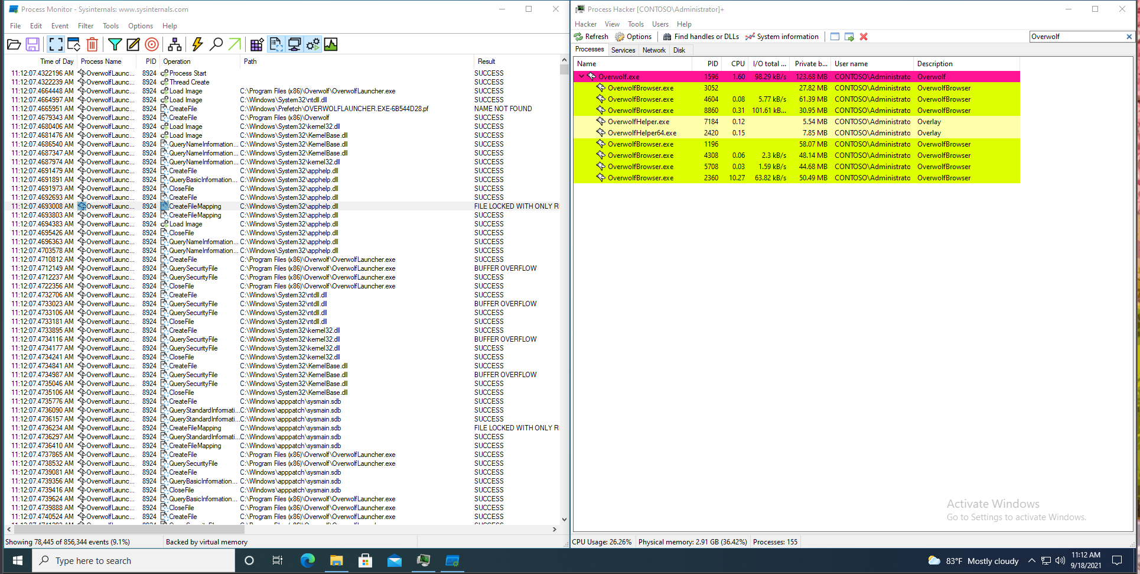The width and height of the screenshot is (1140, 574).
Task: Click Type here to search box
Action: point(133,560)
